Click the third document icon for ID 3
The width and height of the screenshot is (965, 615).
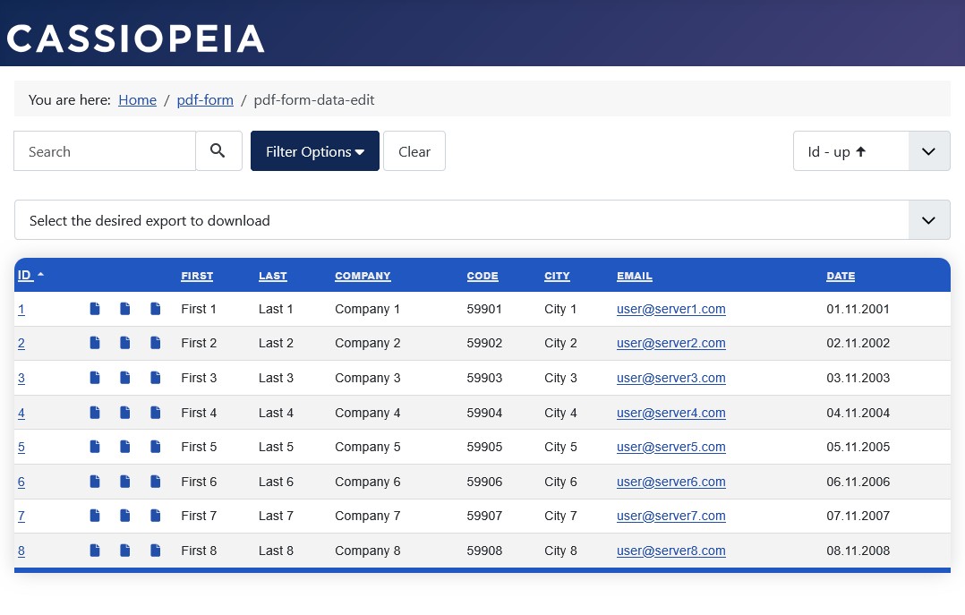(x=156, y=377)
